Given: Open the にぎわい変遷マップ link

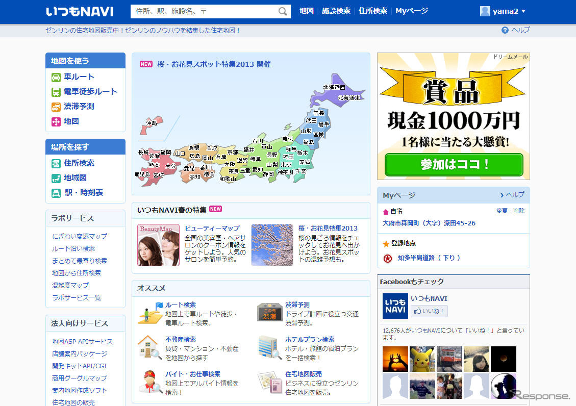Looking at the screenshot, I should coord(80,237).
